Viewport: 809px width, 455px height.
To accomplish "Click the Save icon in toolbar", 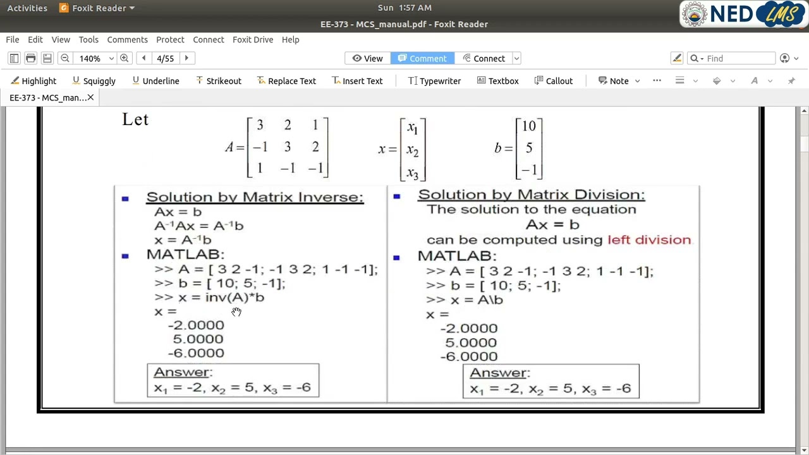I will click(47, 58).
